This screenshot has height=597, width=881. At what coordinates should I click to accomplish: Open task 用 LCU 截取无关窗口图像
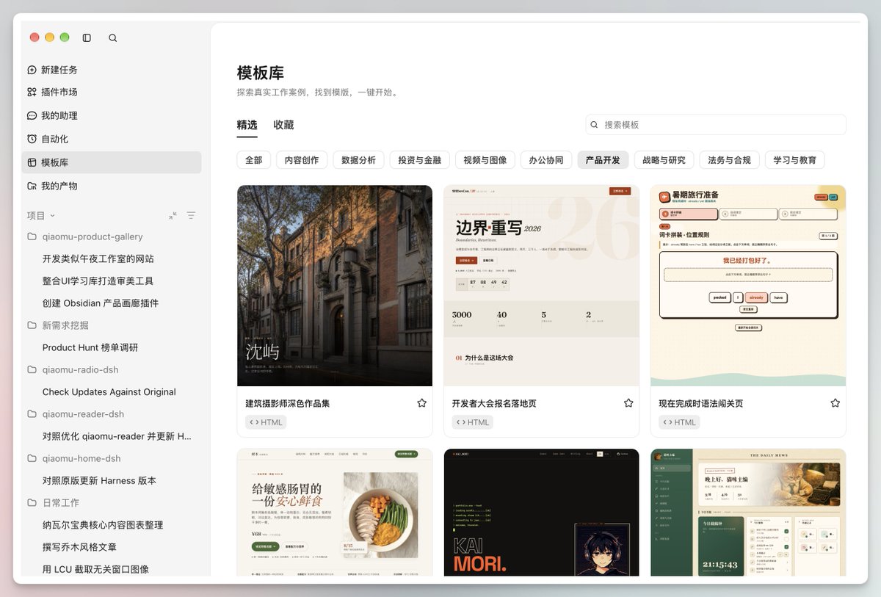point(95,569)
